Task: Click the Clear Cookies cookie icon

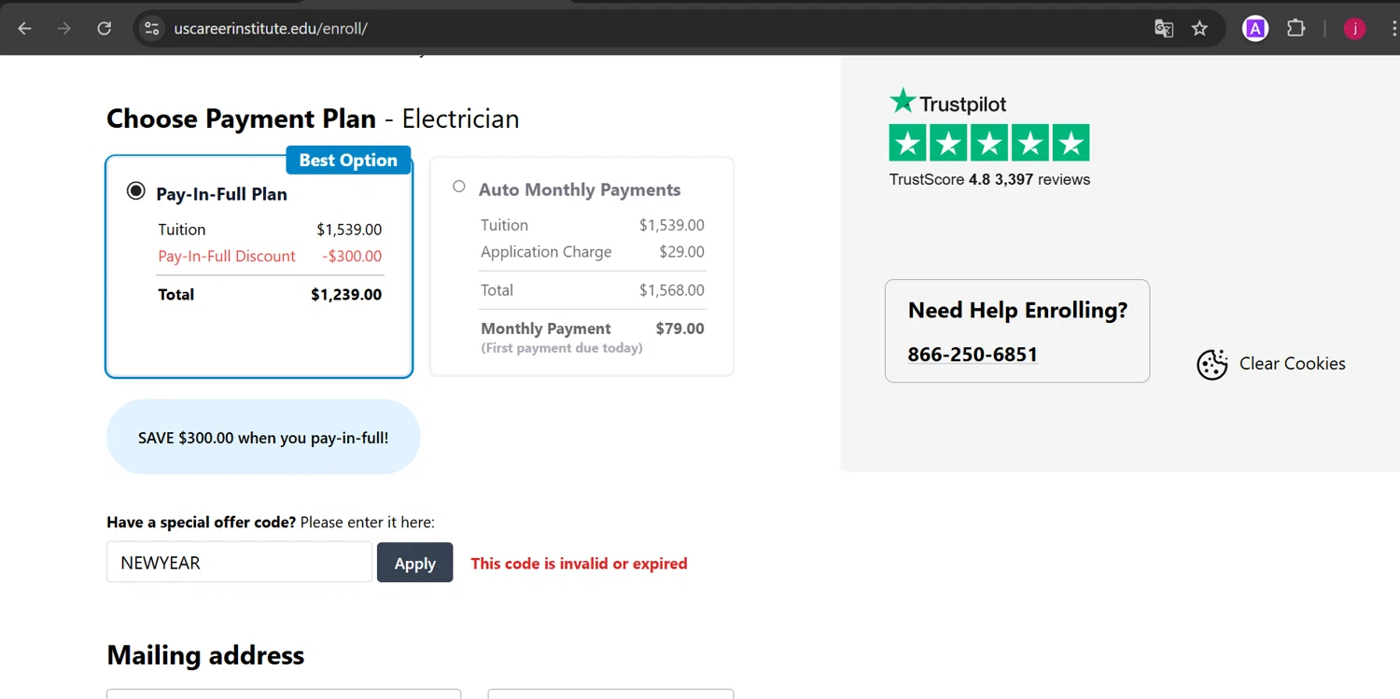Action: (x=1211, y=364)
